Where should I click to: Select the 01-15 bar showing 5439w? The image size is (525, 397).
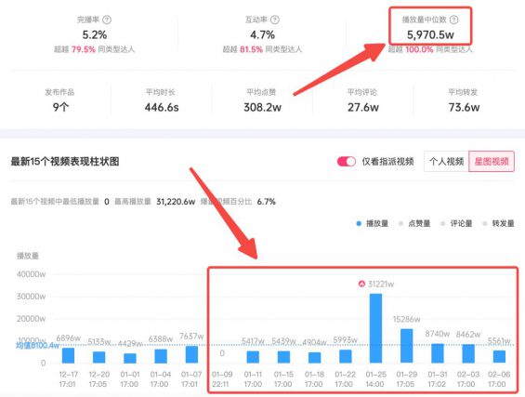click(x=283, y=357)
